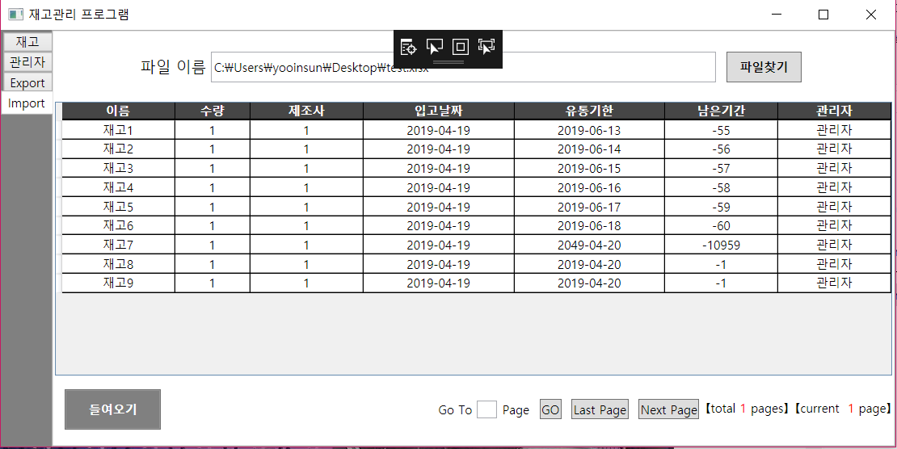The height and width of the screenshot is (449, 897).
Task: Click 수량 value in 재고2 row
Action: point(213,149)
